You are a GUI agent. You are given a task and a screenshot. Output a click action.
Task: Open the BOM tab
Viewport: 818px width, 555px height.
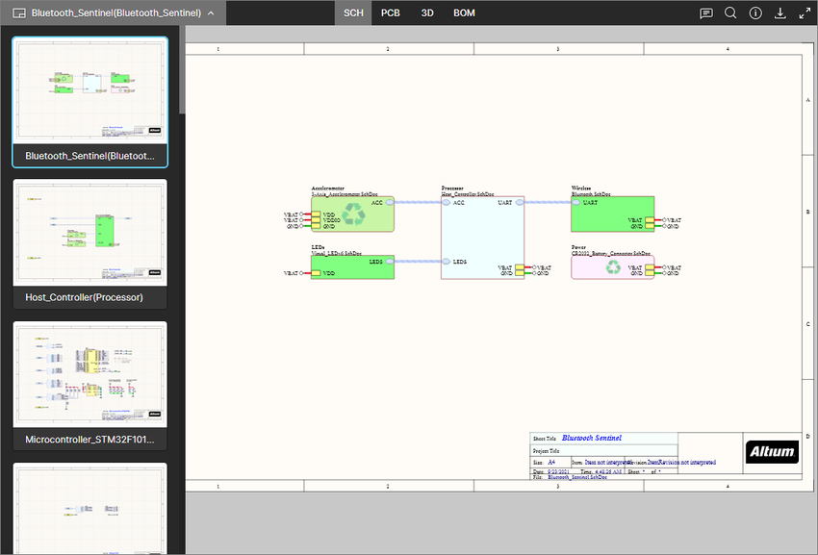coord(463,13)
